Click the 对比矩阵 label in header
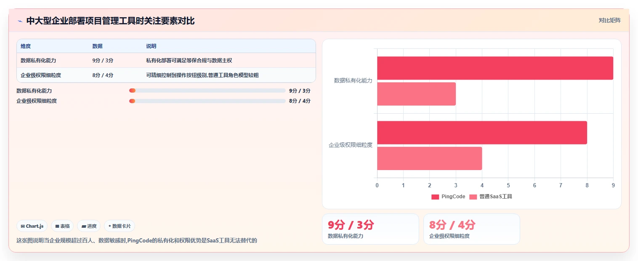The width and height of the screenshot is (638, 261). pos(609,20)
